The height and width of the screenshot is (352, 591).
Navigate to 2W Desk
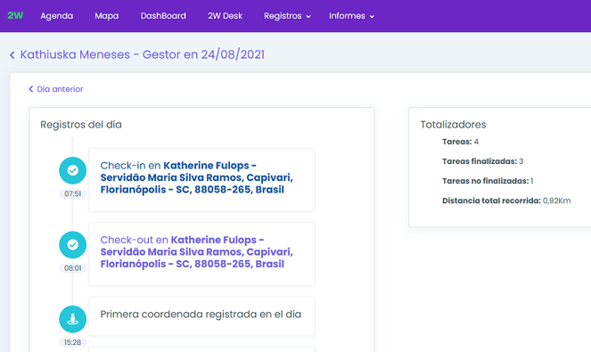click(x=225, y=16)
